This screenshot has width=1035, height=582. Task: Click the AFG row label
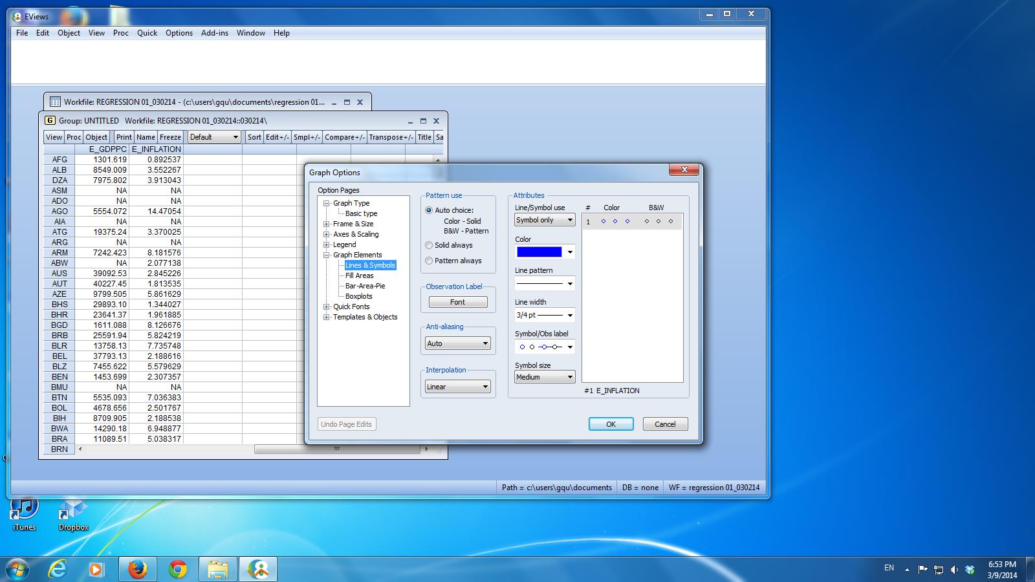point(60,159)
